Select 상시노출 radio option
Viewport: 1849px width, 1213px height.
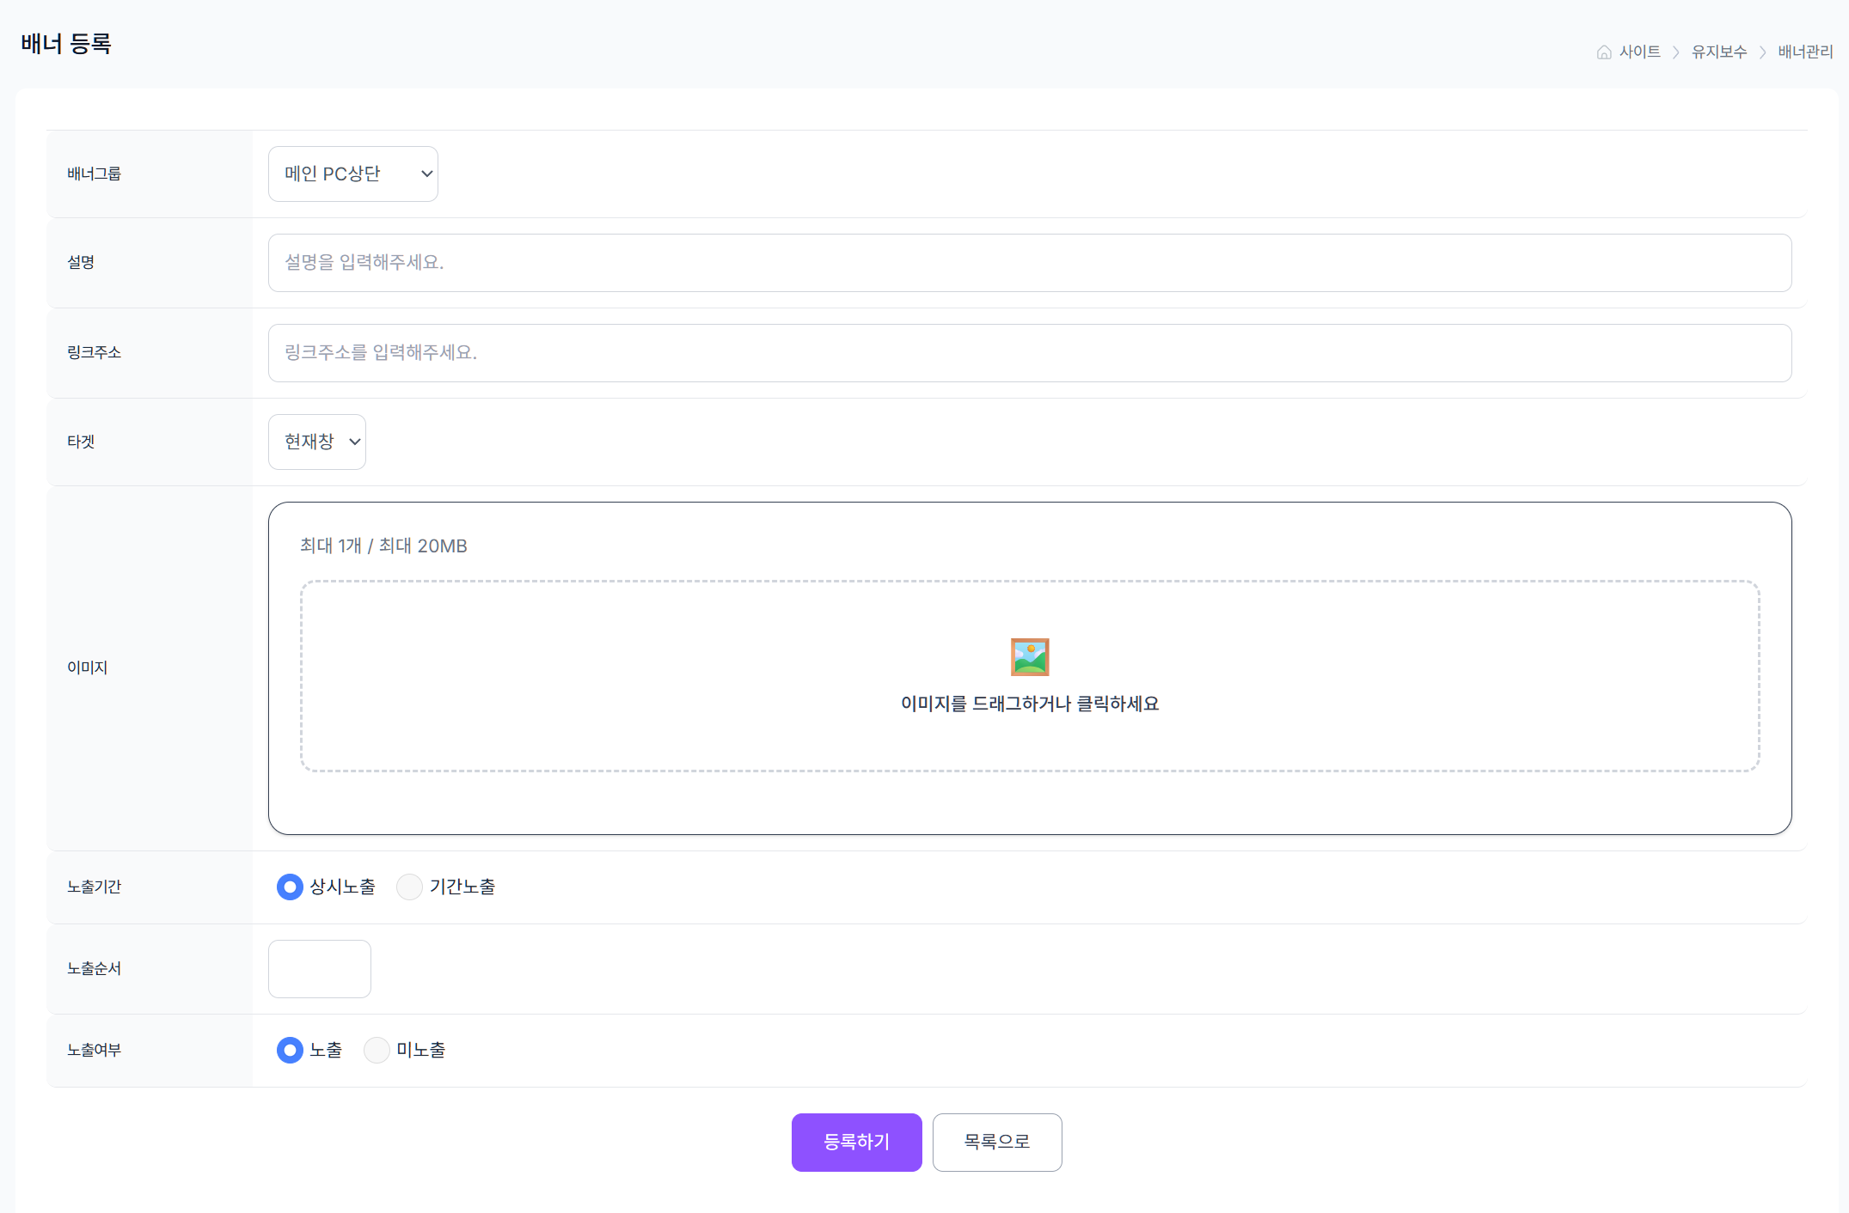[290, 887]
